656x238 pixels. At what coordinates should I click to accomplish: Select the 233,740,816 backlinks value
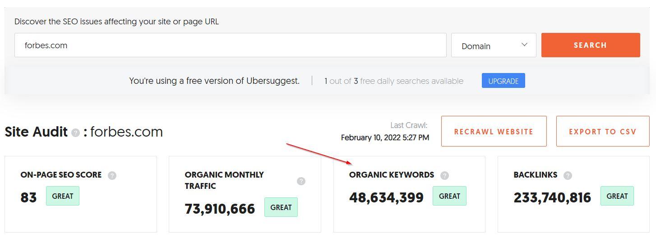pos(552,197)
